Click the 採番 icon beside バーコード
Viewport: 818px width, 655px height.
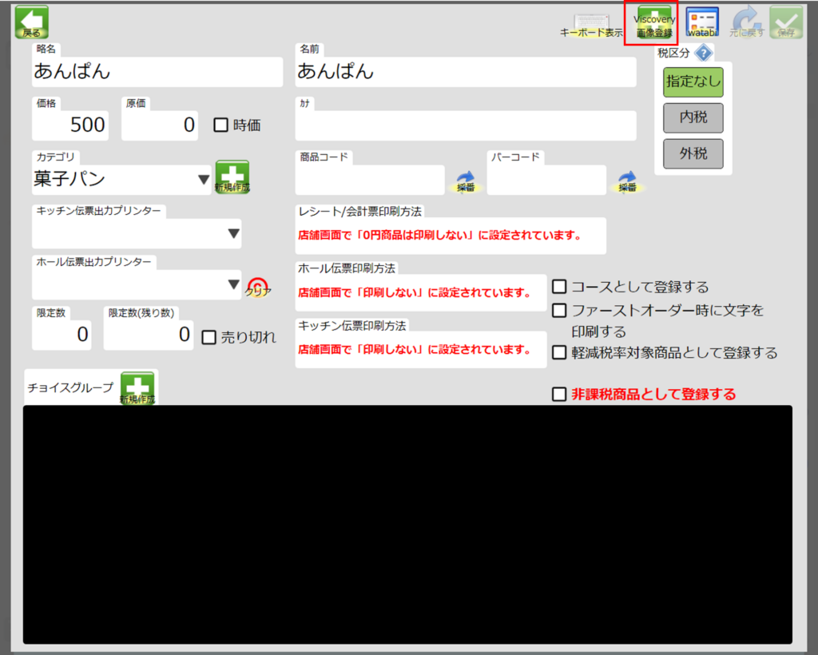(x=627, y=181)
